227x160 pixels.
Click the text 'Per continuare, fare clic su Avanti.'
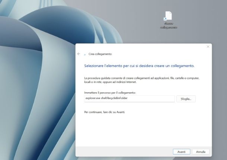[x=105, y=112]
